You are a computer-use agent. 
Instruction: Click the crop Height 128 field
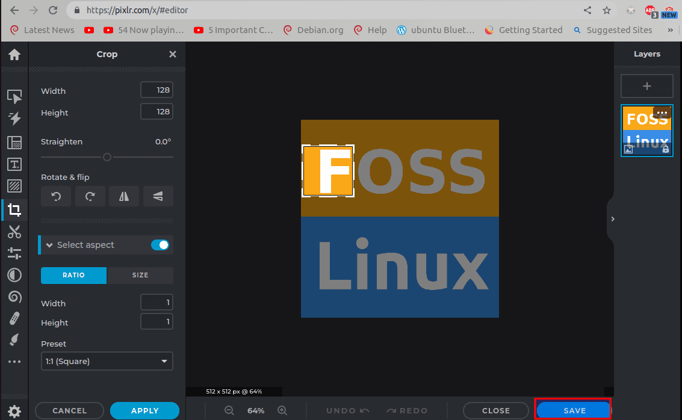(x=157, y=112)
